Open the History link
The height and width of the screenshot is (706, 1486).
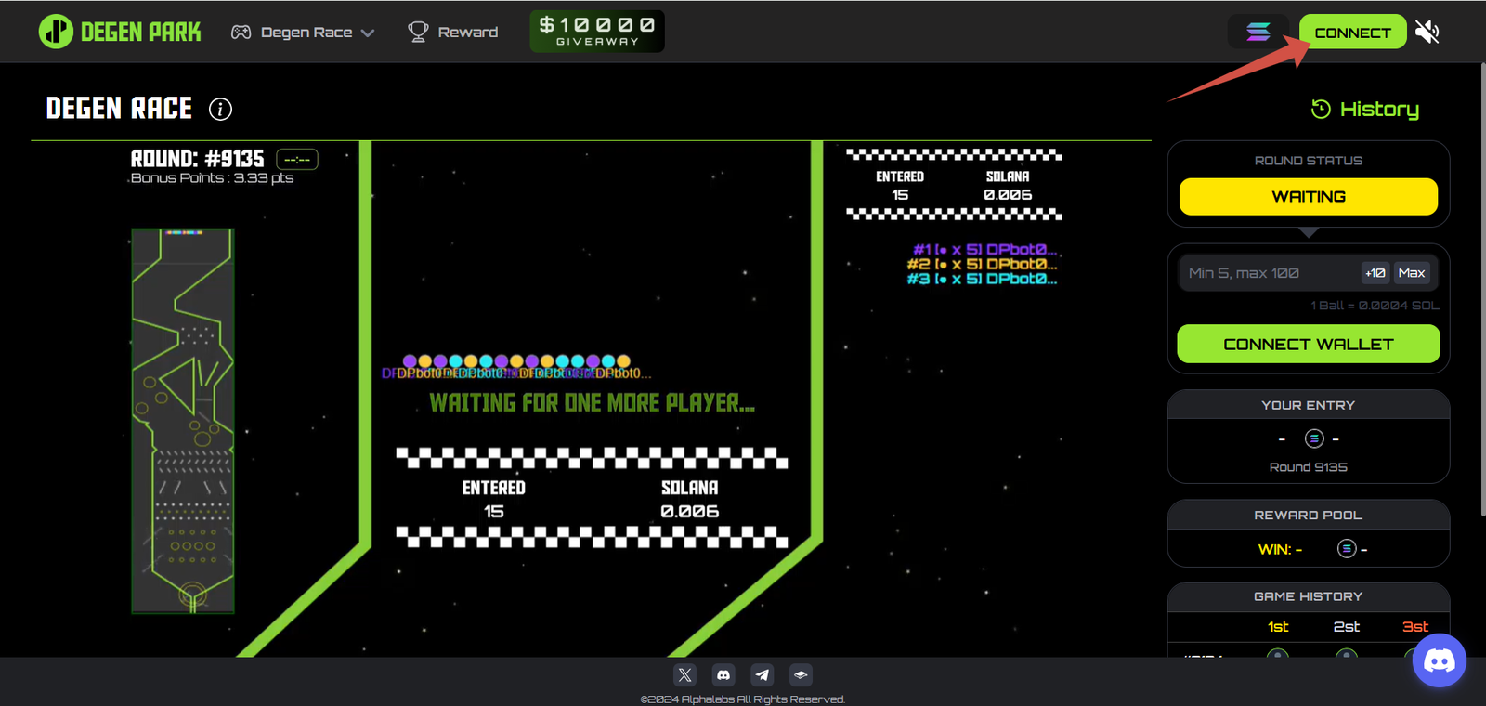1365,110
